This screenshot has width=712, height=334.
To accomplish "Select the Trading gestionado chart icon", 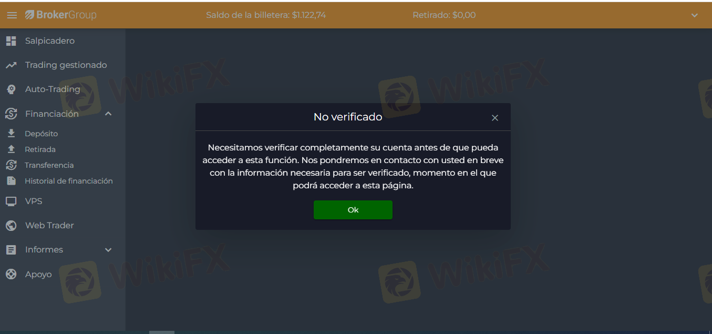I will [x=11, y=65].
